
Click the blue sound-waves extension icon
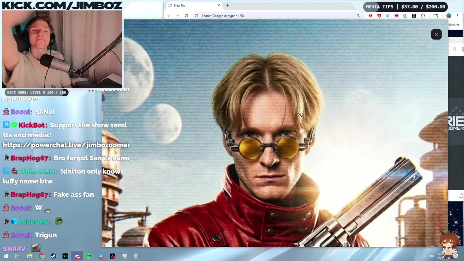388,16
